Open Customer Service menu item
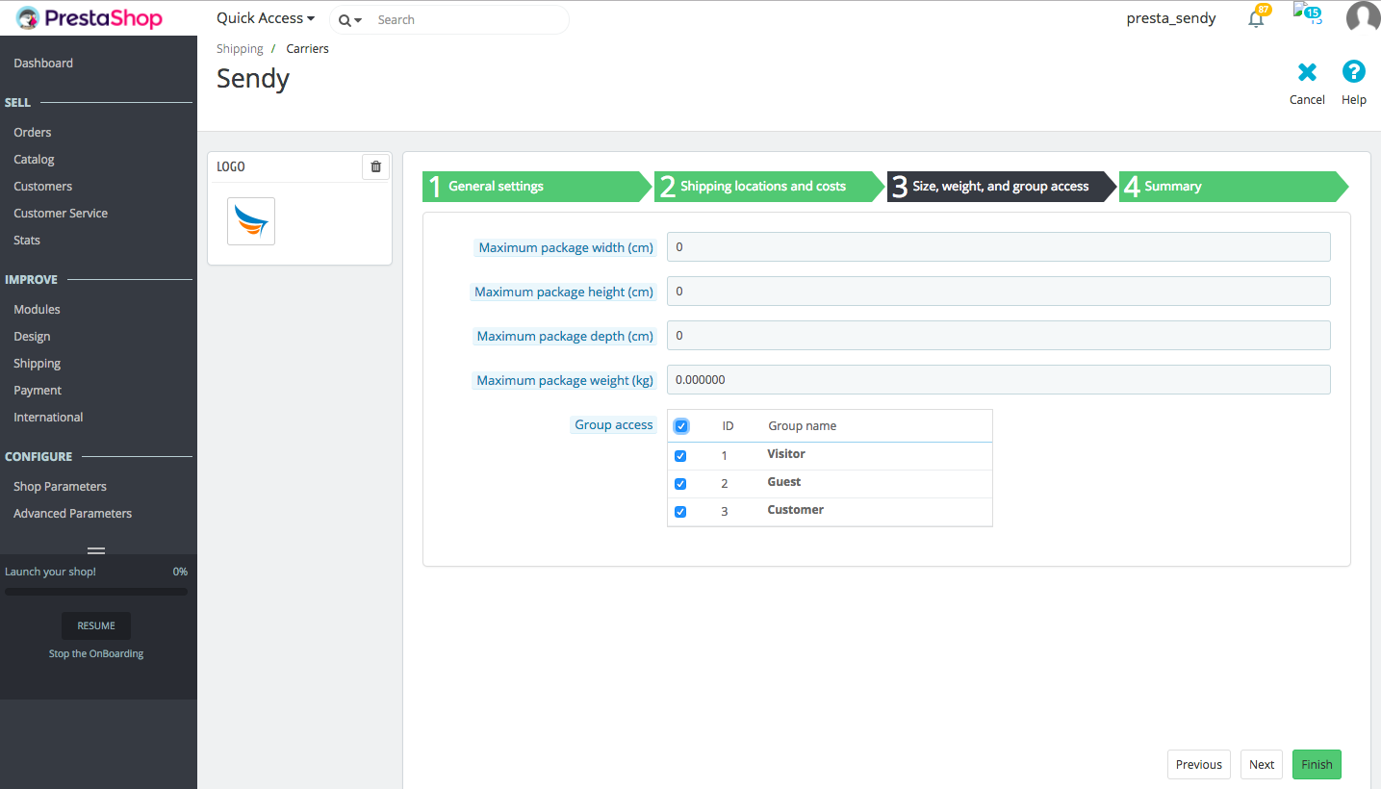 pos(61,213)
